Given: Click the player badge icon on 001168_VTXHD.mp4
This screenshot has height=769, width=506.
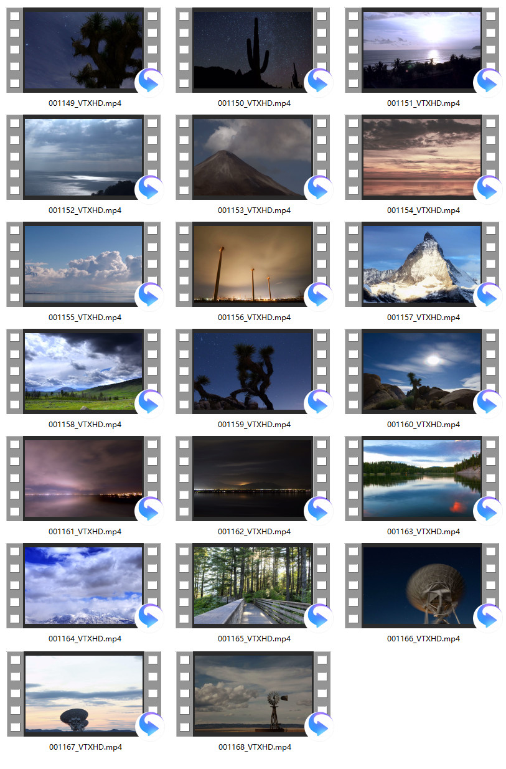Looking at the screenshot, I should coord(319,725).
